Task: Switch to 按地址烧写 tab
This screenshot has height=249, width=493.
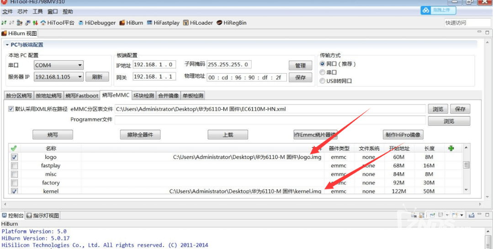Action: pyautogui.click(x=48, y=95)
